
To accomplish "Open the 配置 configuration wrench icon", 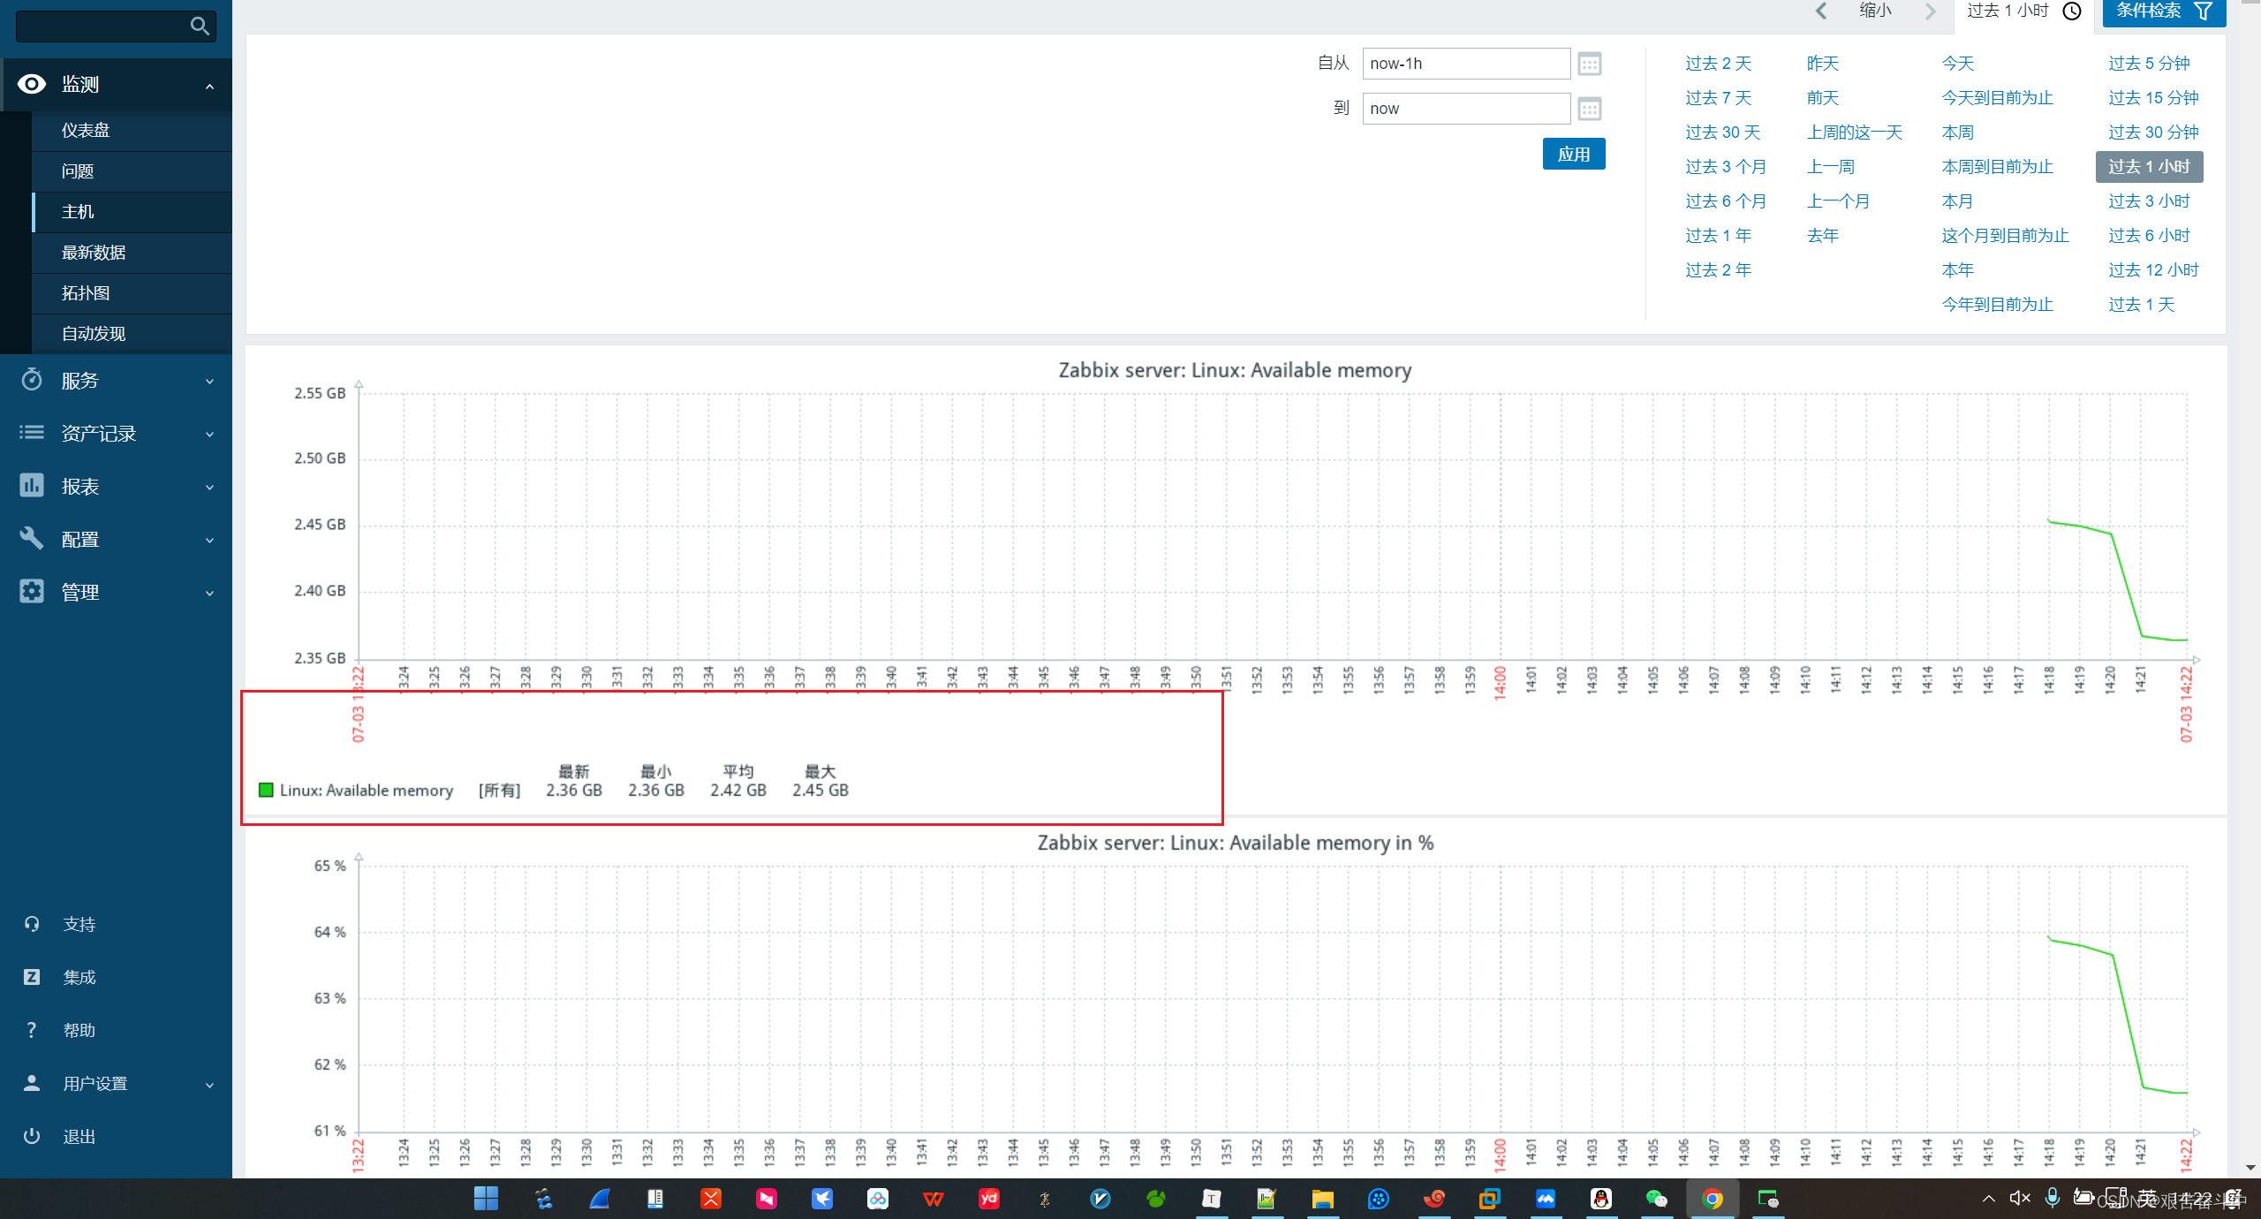I will [x=31, y=539].
